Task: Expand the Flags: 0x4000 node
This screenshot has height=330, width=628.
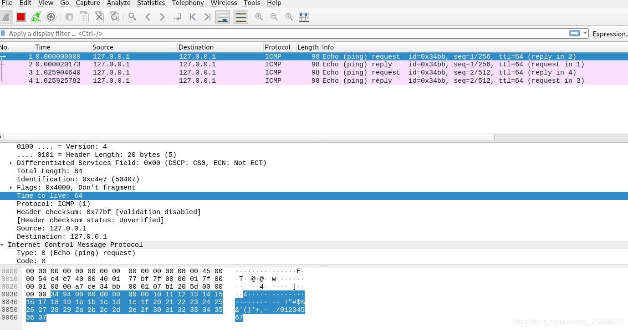Action: point(11,188)
